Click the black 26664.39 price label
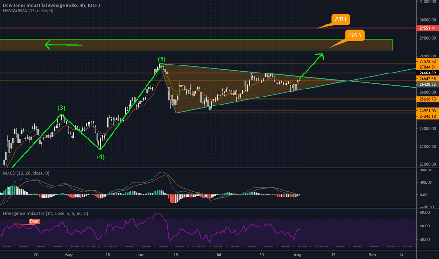Image resolution: width=439 pixels, height=259 pixels. click(428, 73)
